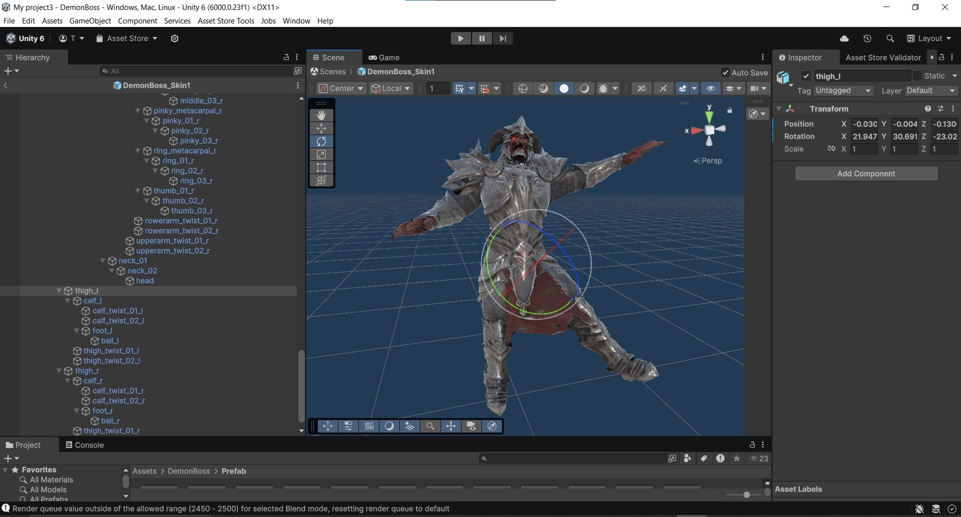
Task: Toggle the Hierarchy panel lock
Action: pyautogui.click(x=286, y=57)
